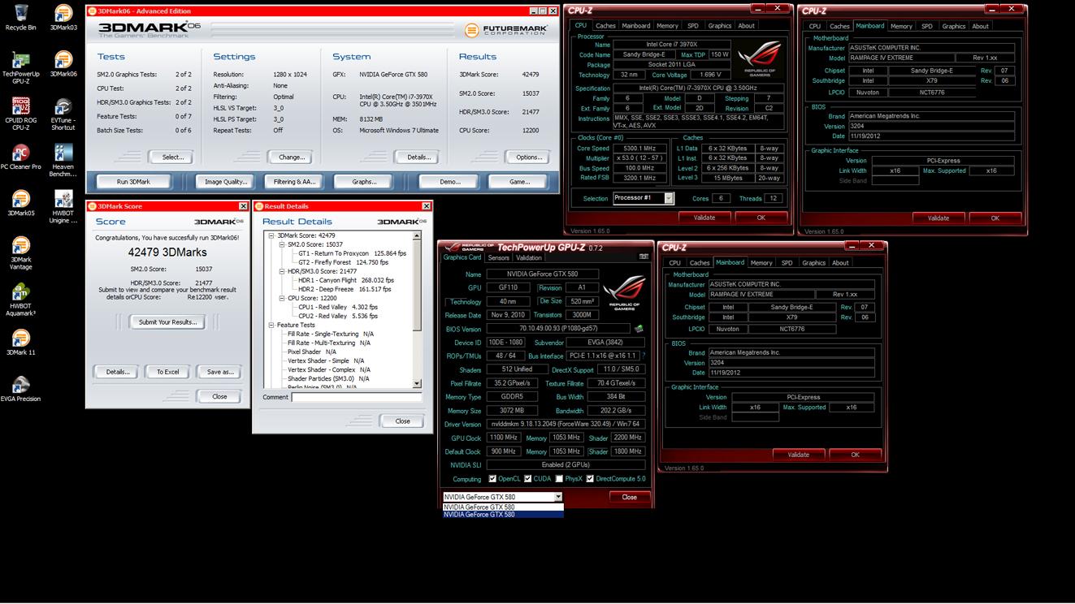Open TechPowerUp GPU-Z desktop icon
This screenshot has height=604, width=1075.
(x=20, y=67)
